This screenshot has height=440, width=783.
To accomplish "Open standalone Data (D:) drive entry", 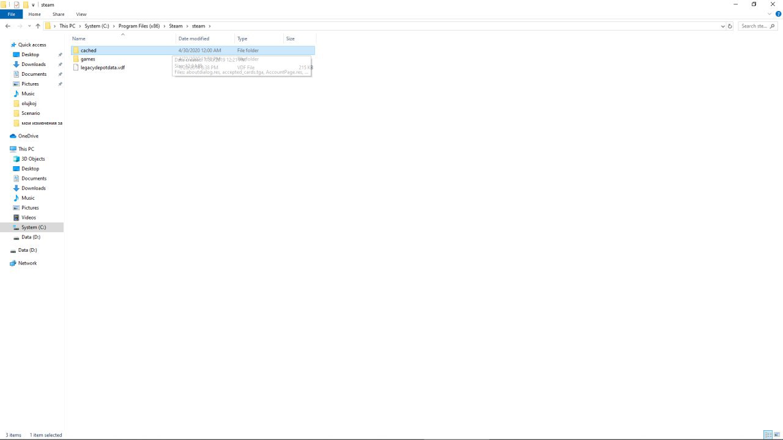I will click(28, 250).
